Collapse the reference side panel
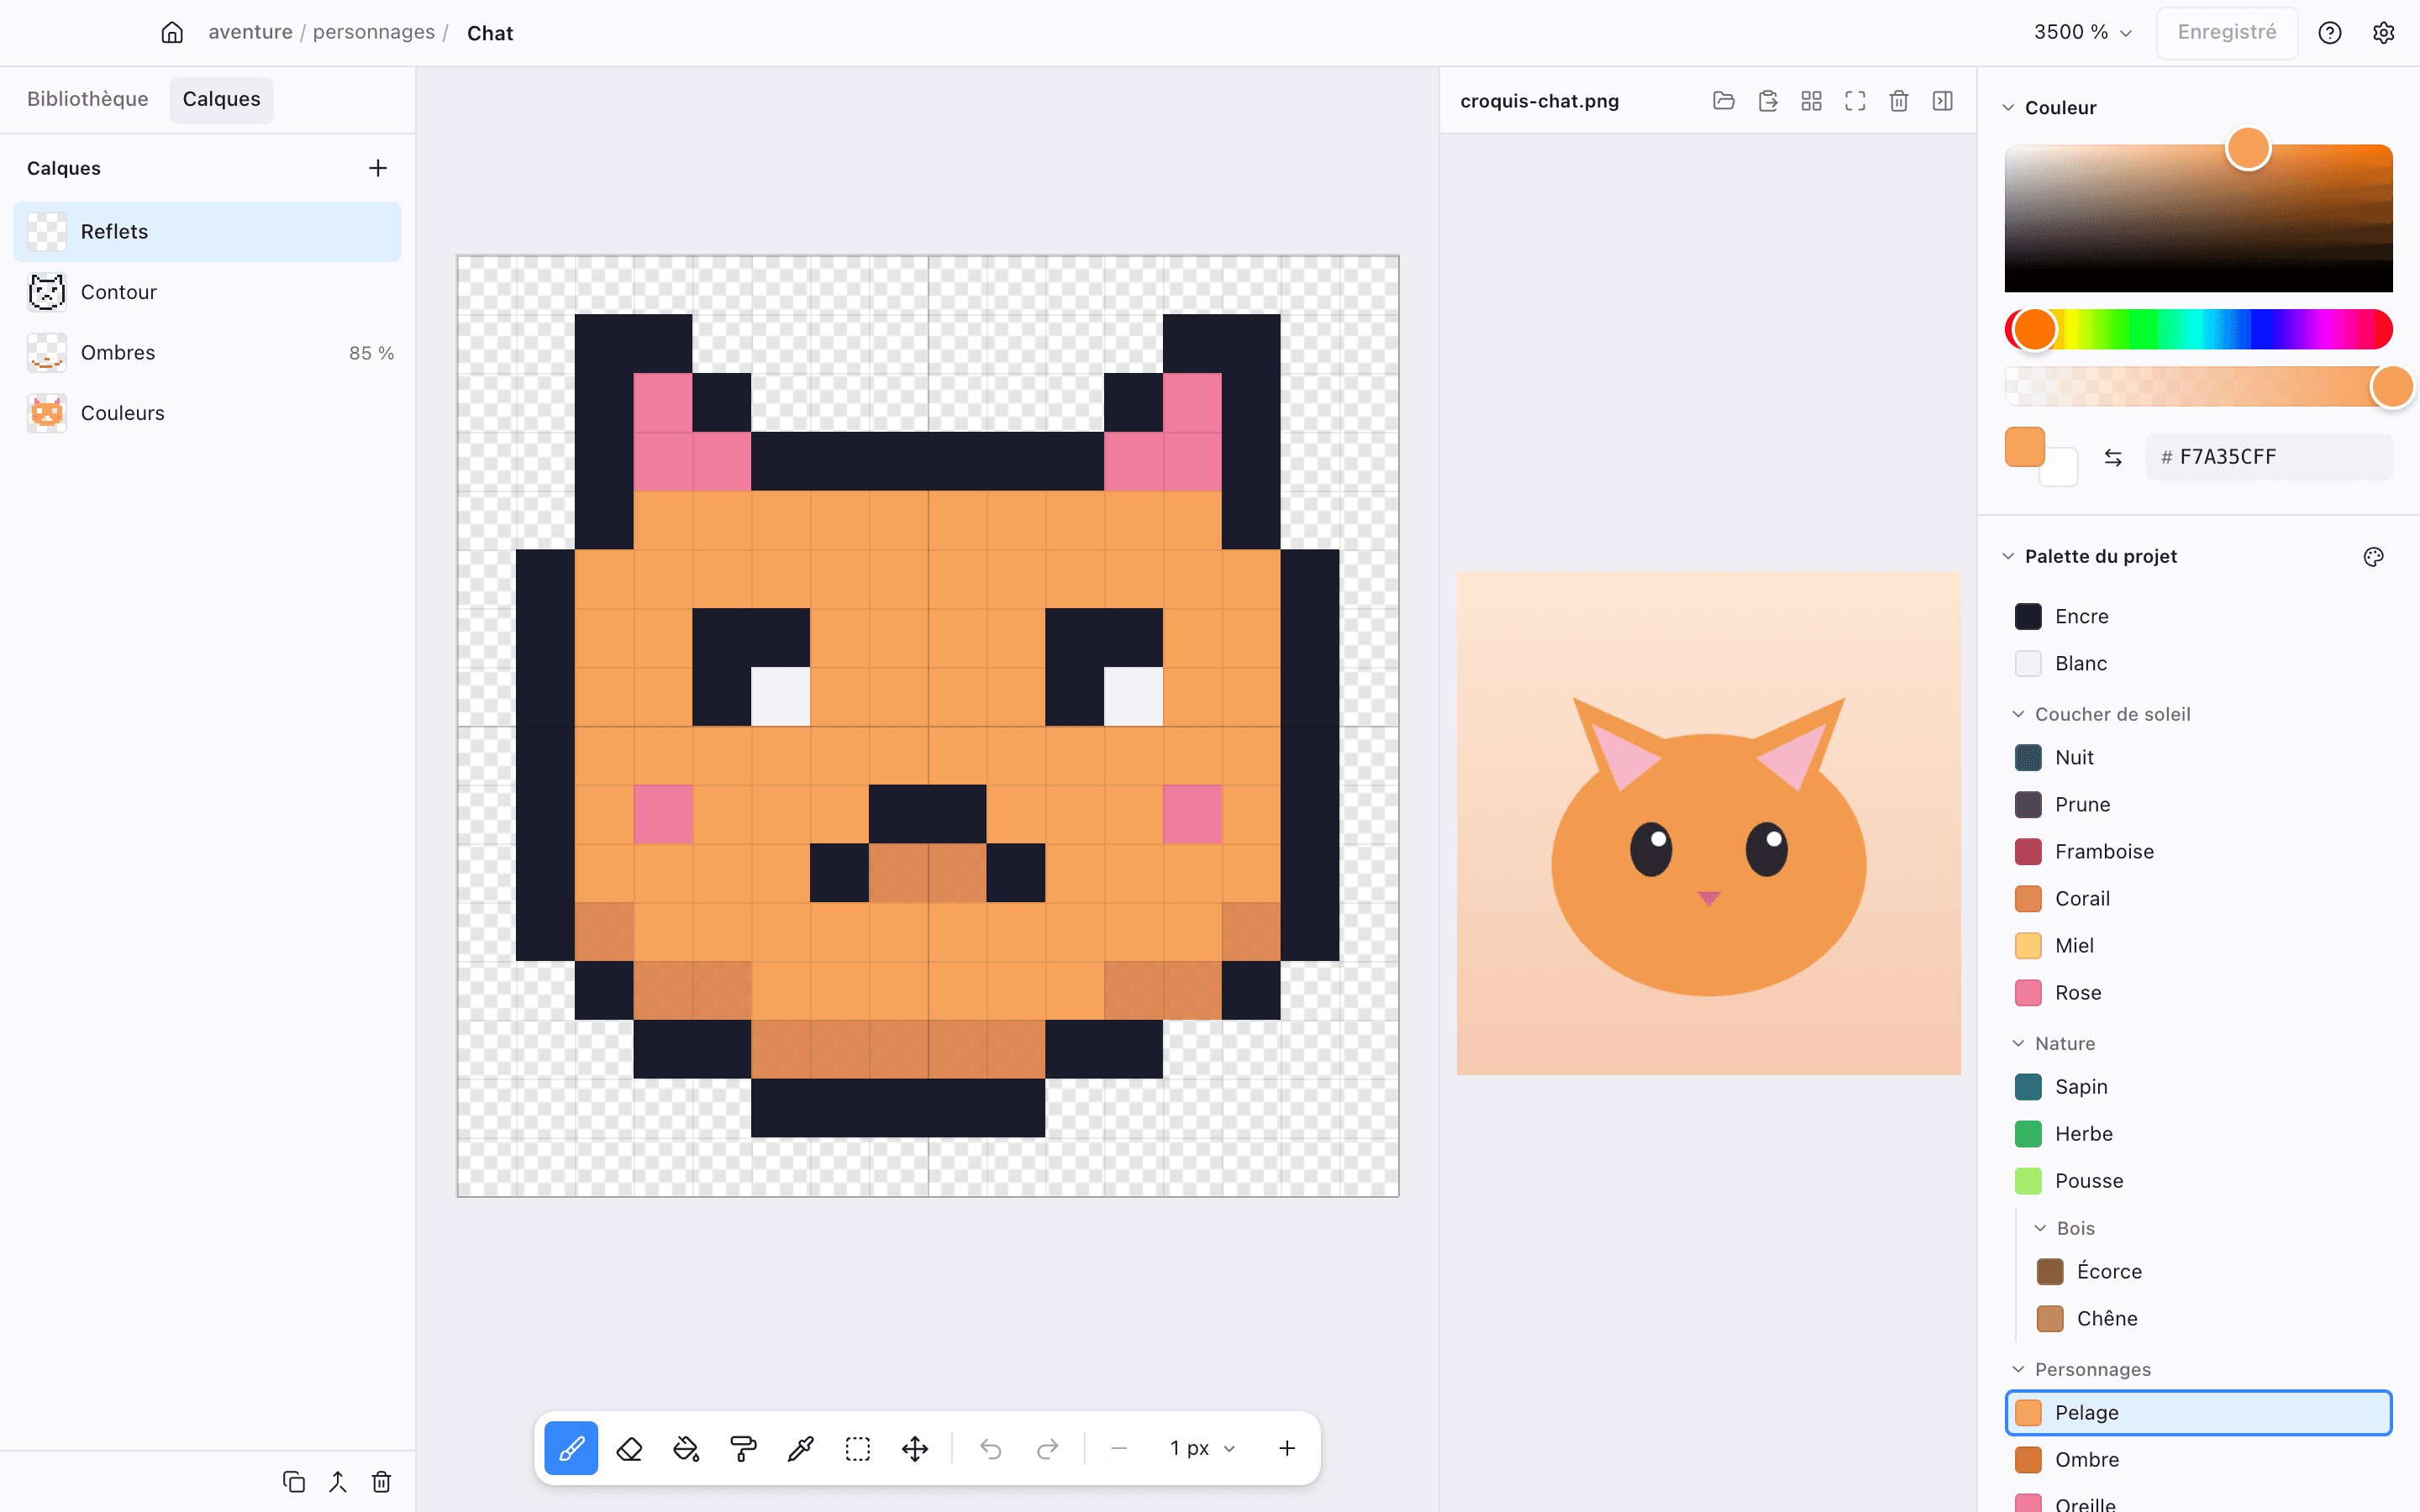This screenshot has height=1512, width=2420. (x=1943, y=101)
